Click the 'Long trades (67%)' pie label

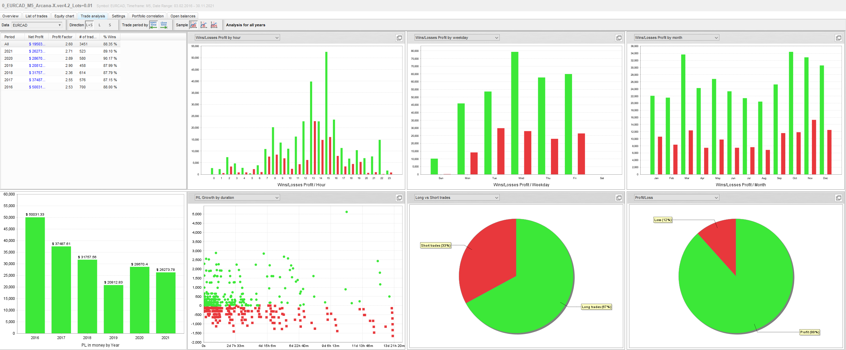point(596,307)
